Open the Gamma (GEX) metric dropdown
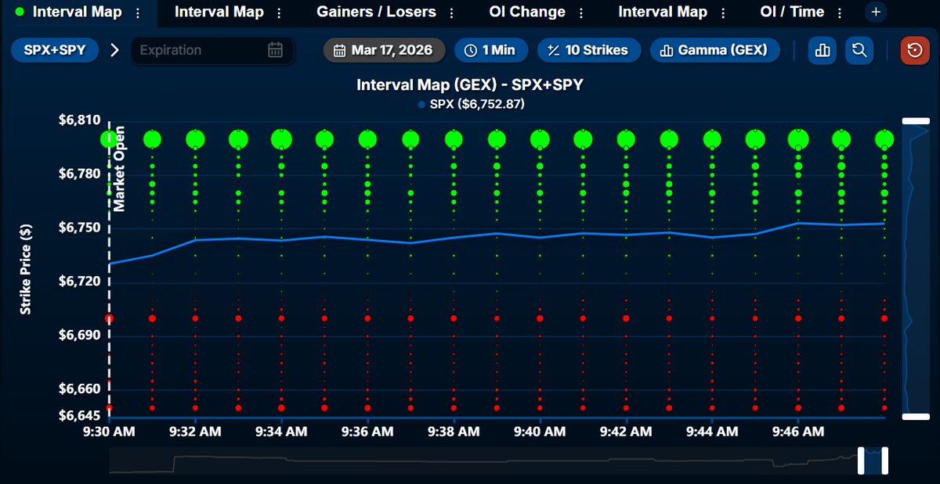 pyautogui.click(x=714, y=50)
